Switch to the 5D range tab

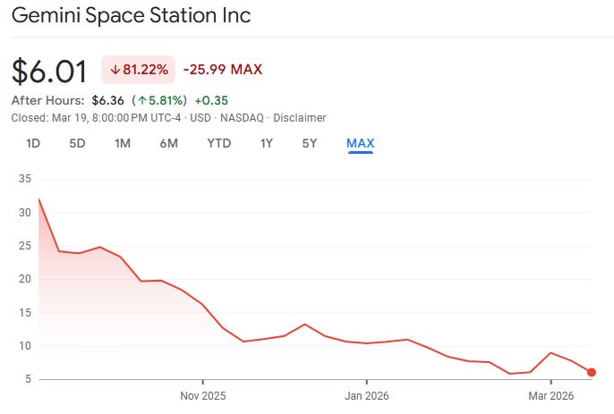pyautogui.click(x=78, y=143)
